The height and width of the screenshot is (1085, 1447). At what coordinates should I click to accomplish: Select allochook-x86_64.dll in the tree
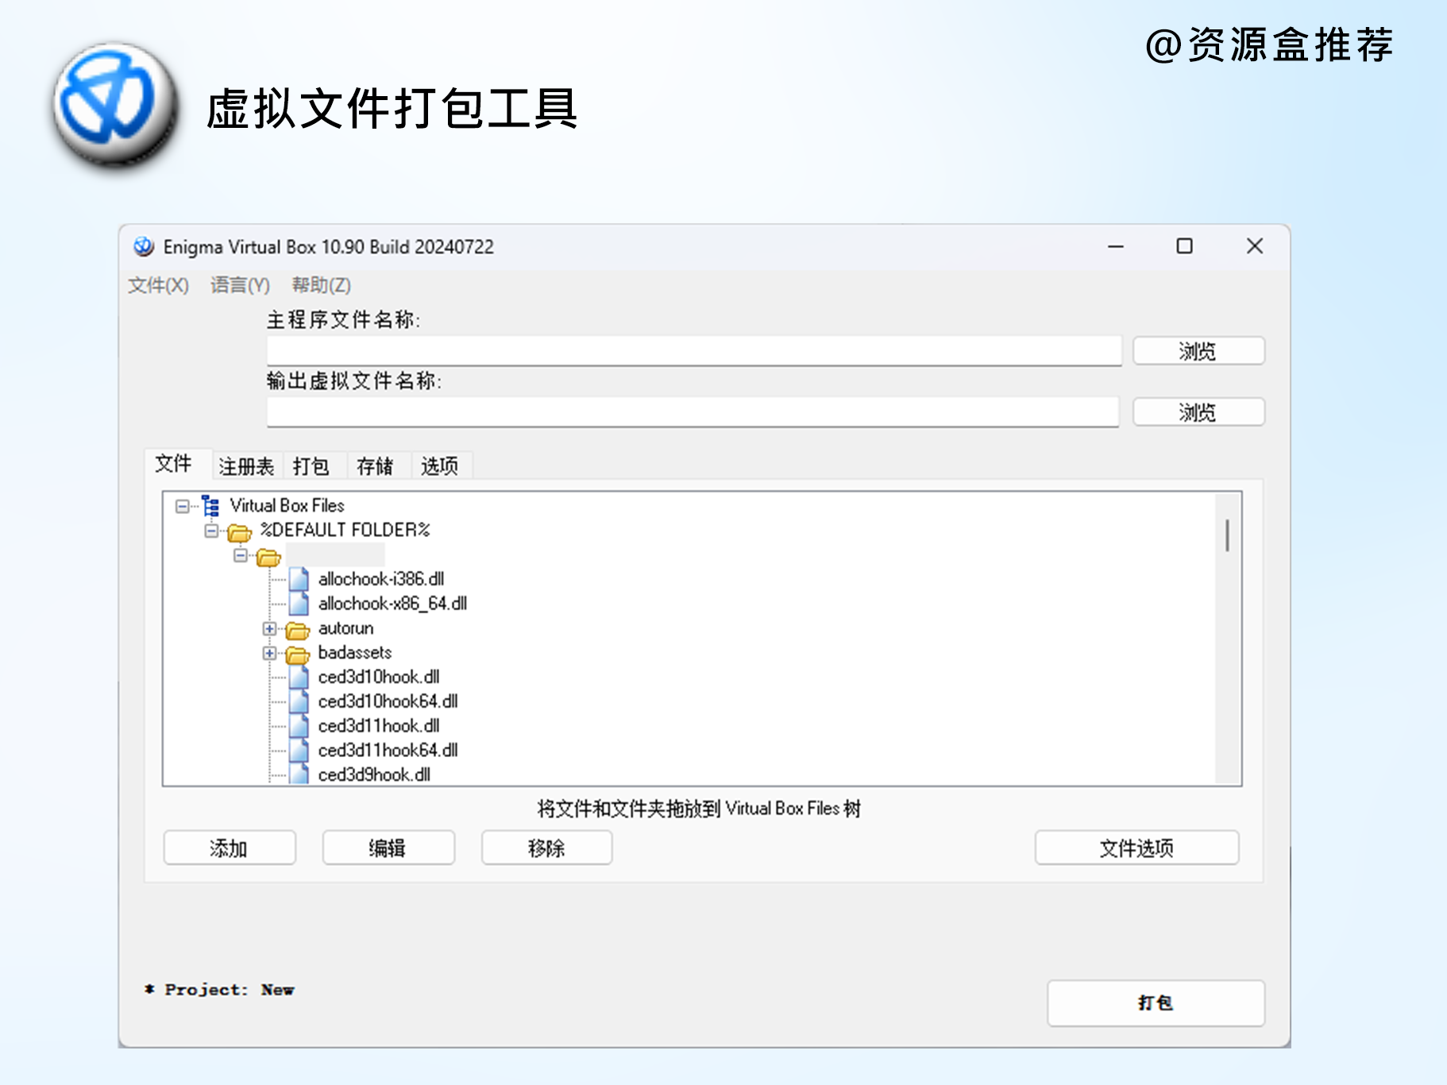click(392, 604)
